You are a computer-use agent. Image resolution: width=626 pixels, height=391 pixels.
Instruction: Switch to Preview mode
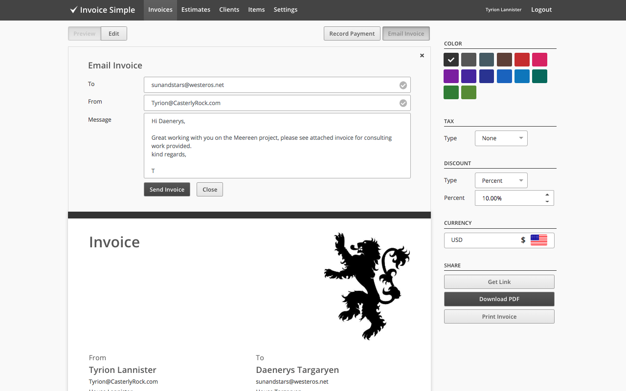(85, 34)
